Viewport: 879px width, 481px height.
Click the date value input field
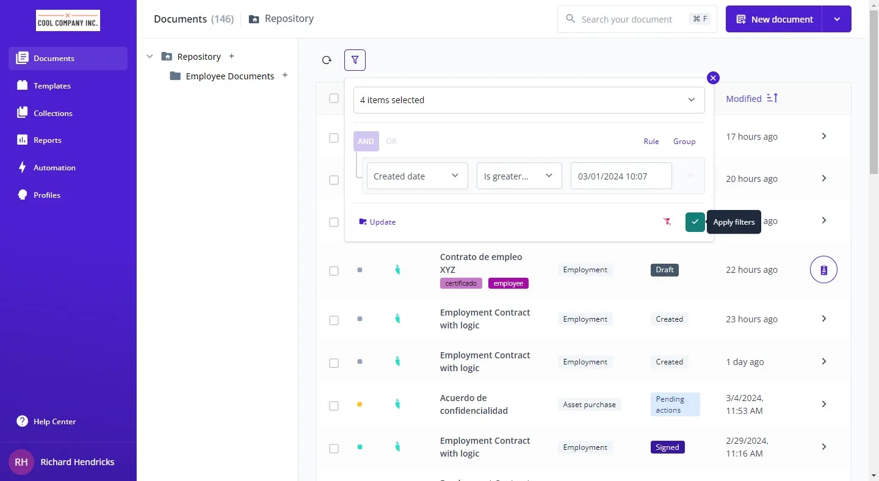click(621, 176)
